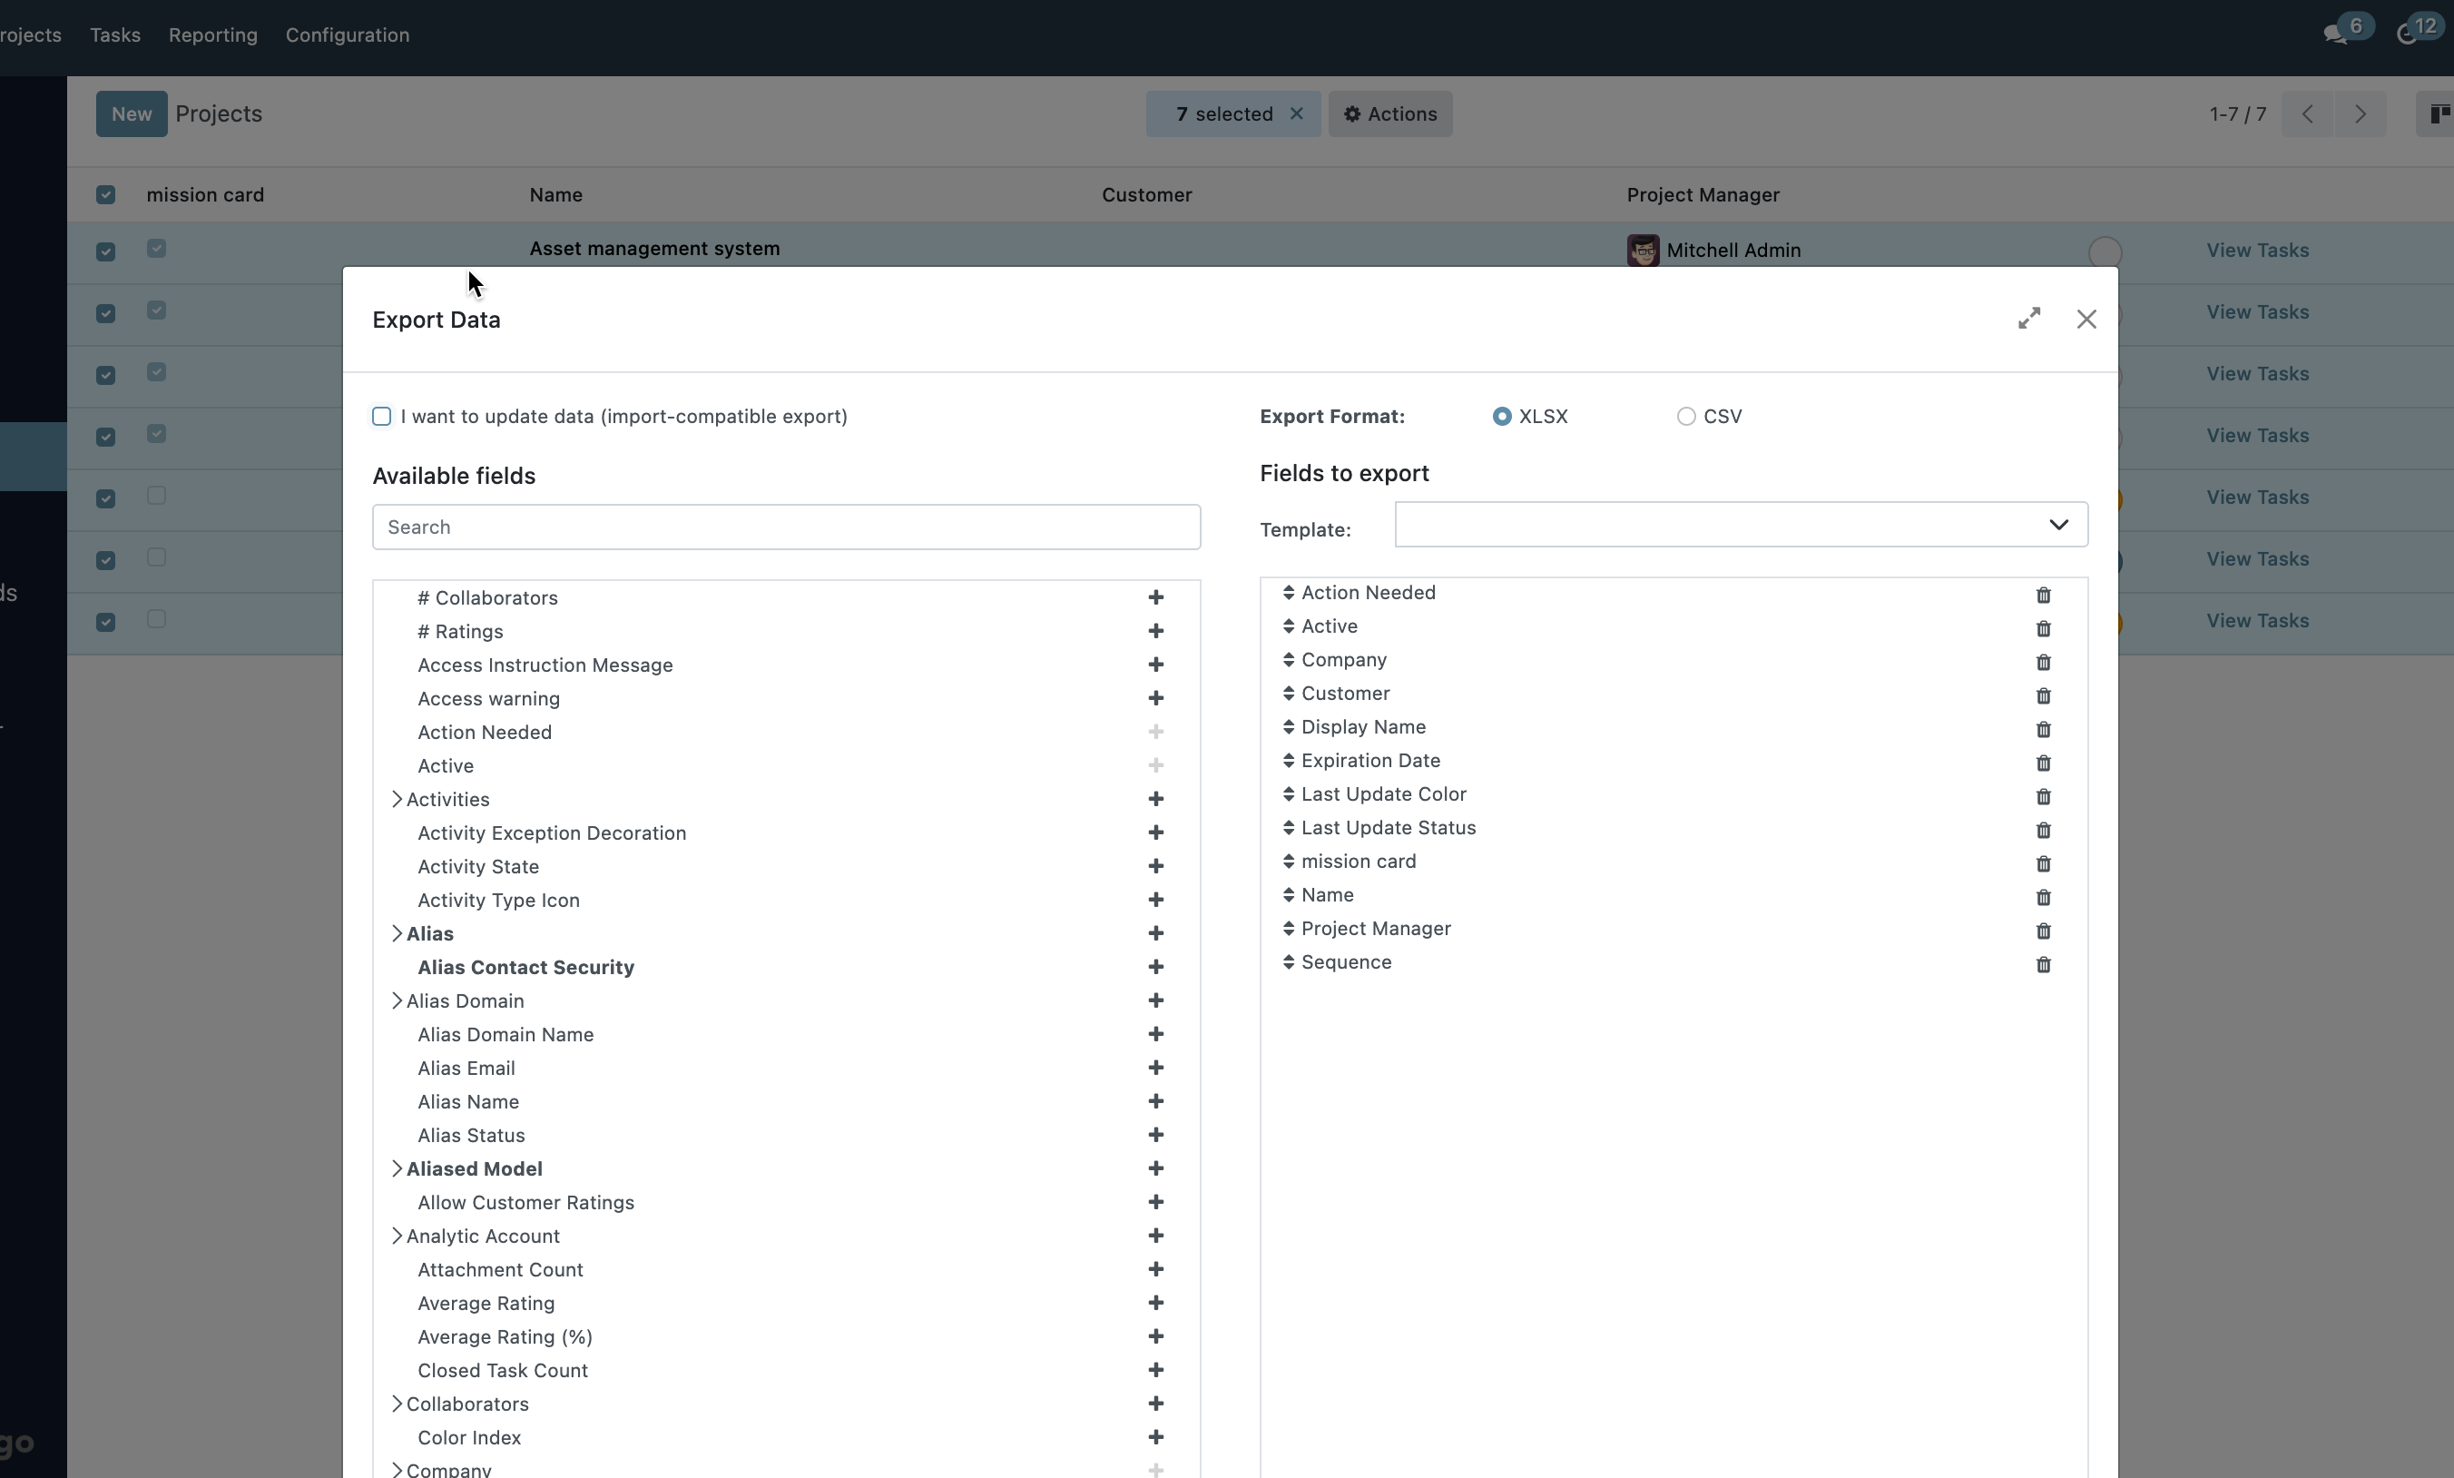Select XLSX export format
Image resolution: width=2454 pixels, height=1478 pixels.
1501,417
